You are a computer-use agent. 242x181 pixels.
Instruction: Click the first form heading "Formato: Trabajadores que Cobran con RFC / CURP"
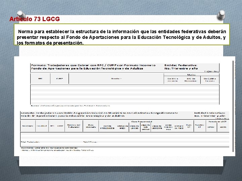pyautogui.click(x=93, y=65)
